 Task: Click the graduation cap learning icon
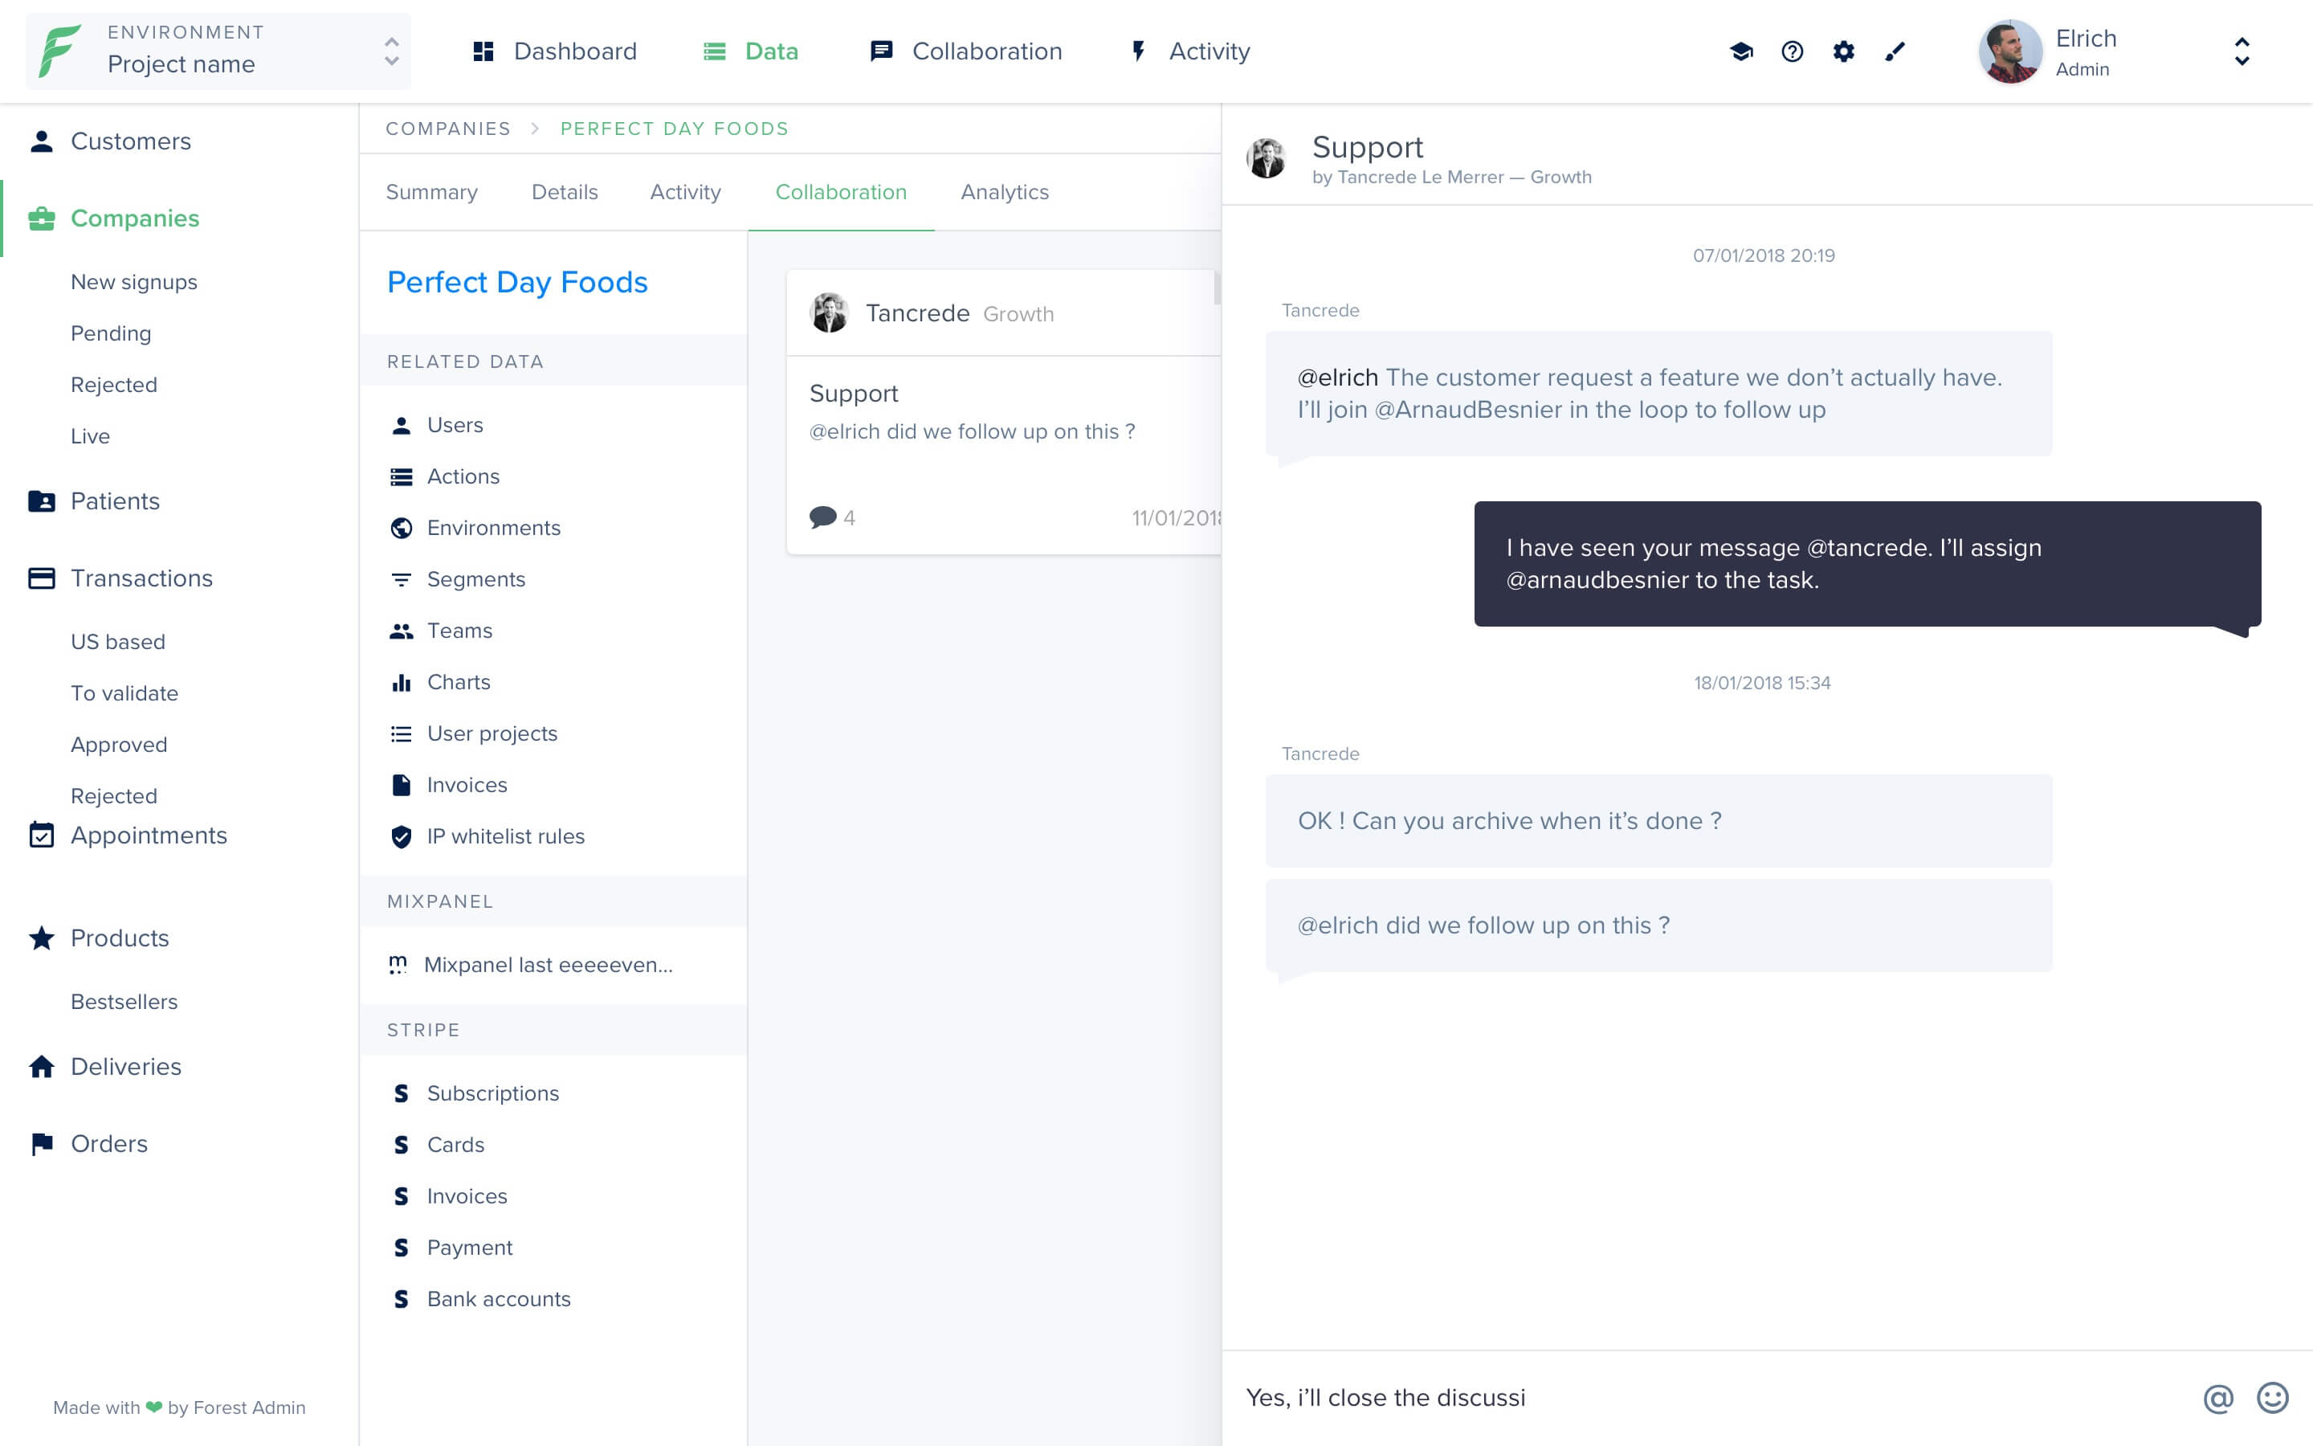coord(1740,51)
